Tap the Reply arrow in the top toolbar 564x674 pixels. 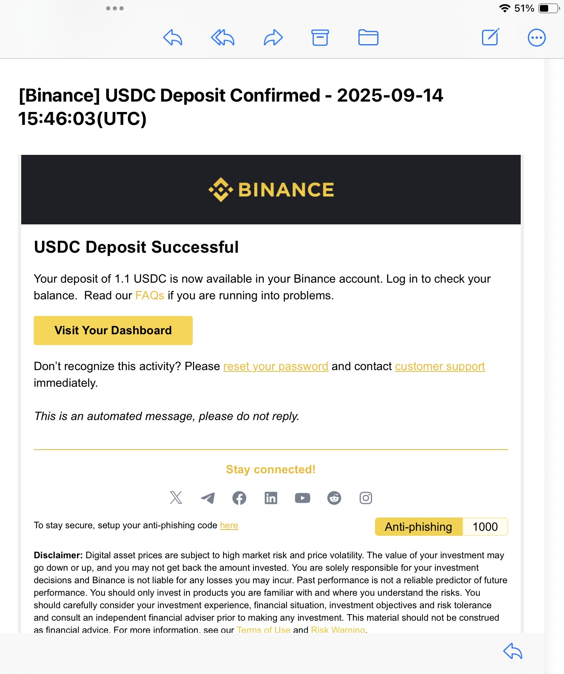[173, 37]
